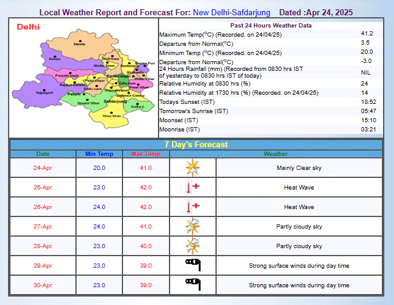
Task: Click the red Delhi title above the map
Action: coord(28,27)
